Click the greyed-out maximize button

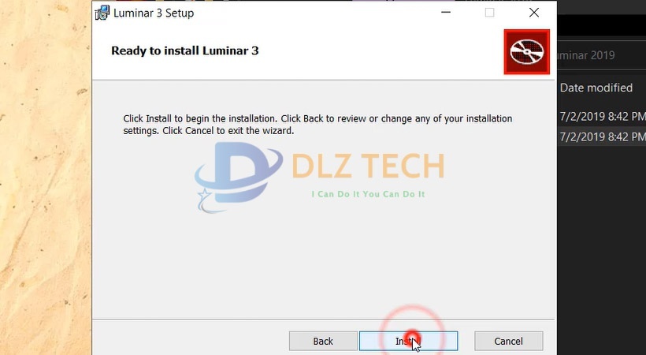point(489,13)
